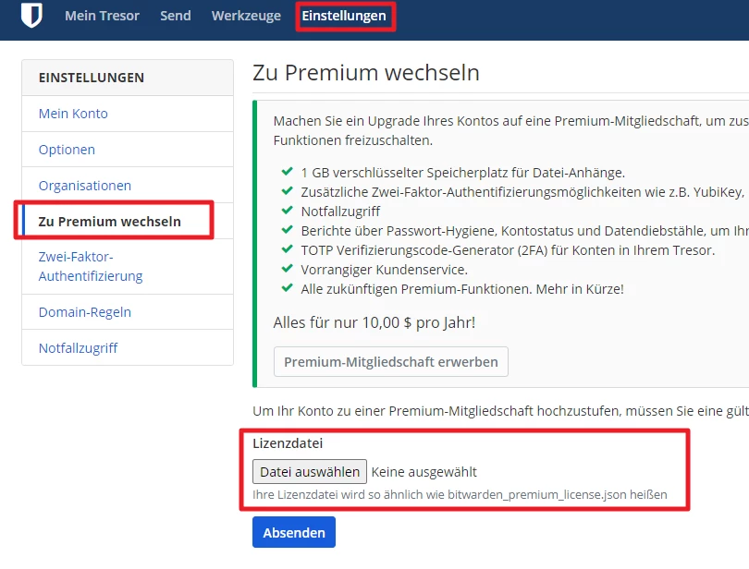Click checkmark icon beside TOTP Verifizierungscode-Generator
Image resolution: width=749 pixels, height=569 pixels.
coord(287,250)
